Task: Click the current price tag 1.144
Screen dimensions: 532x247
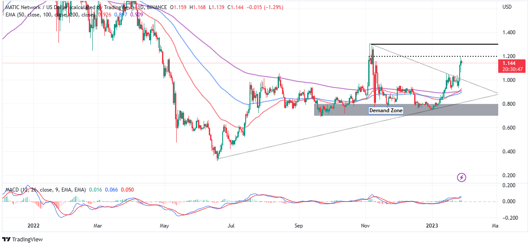Action: click(x=509, y=63)
